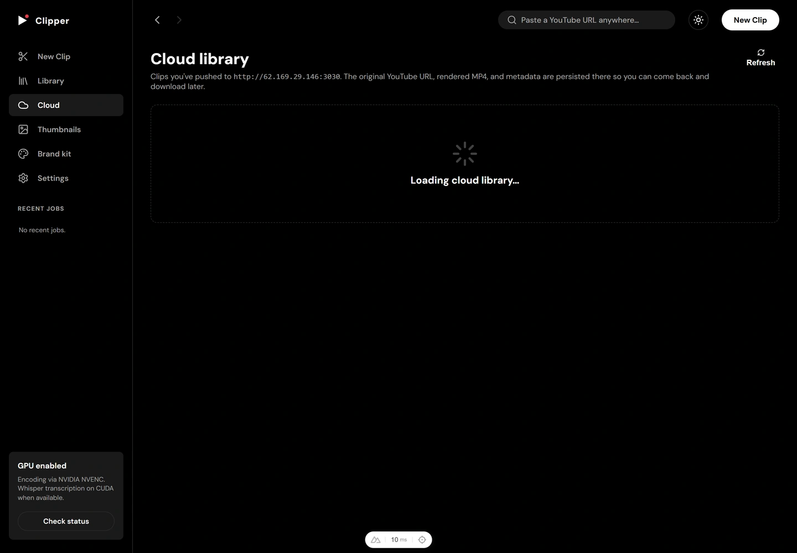Click the Clipper play logo
The image size is (797, 553).
[x=23, y=20]
